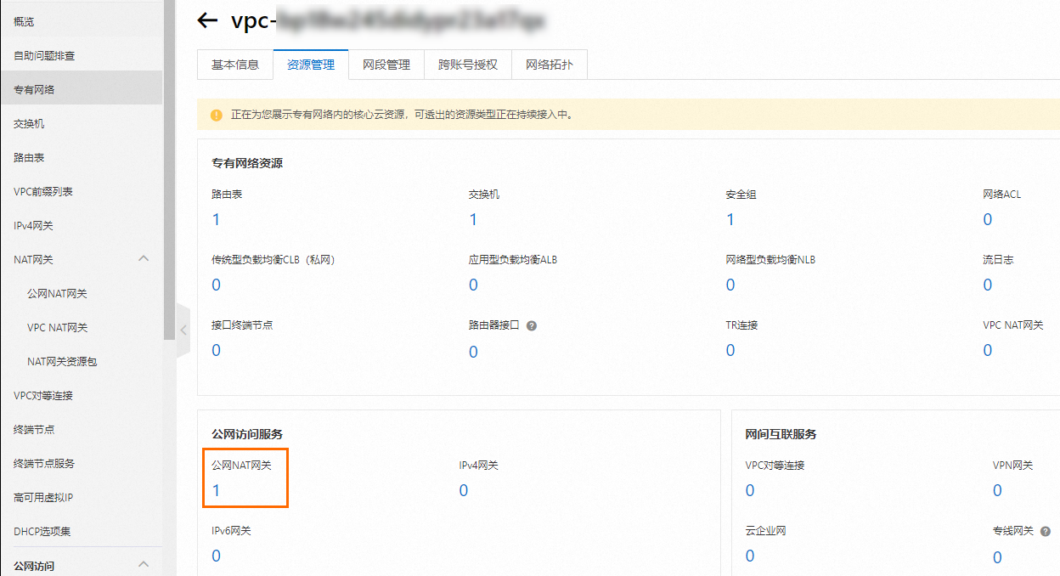
Task: Click the 网络型负载均衡NLB count
Action: (730, 285)
